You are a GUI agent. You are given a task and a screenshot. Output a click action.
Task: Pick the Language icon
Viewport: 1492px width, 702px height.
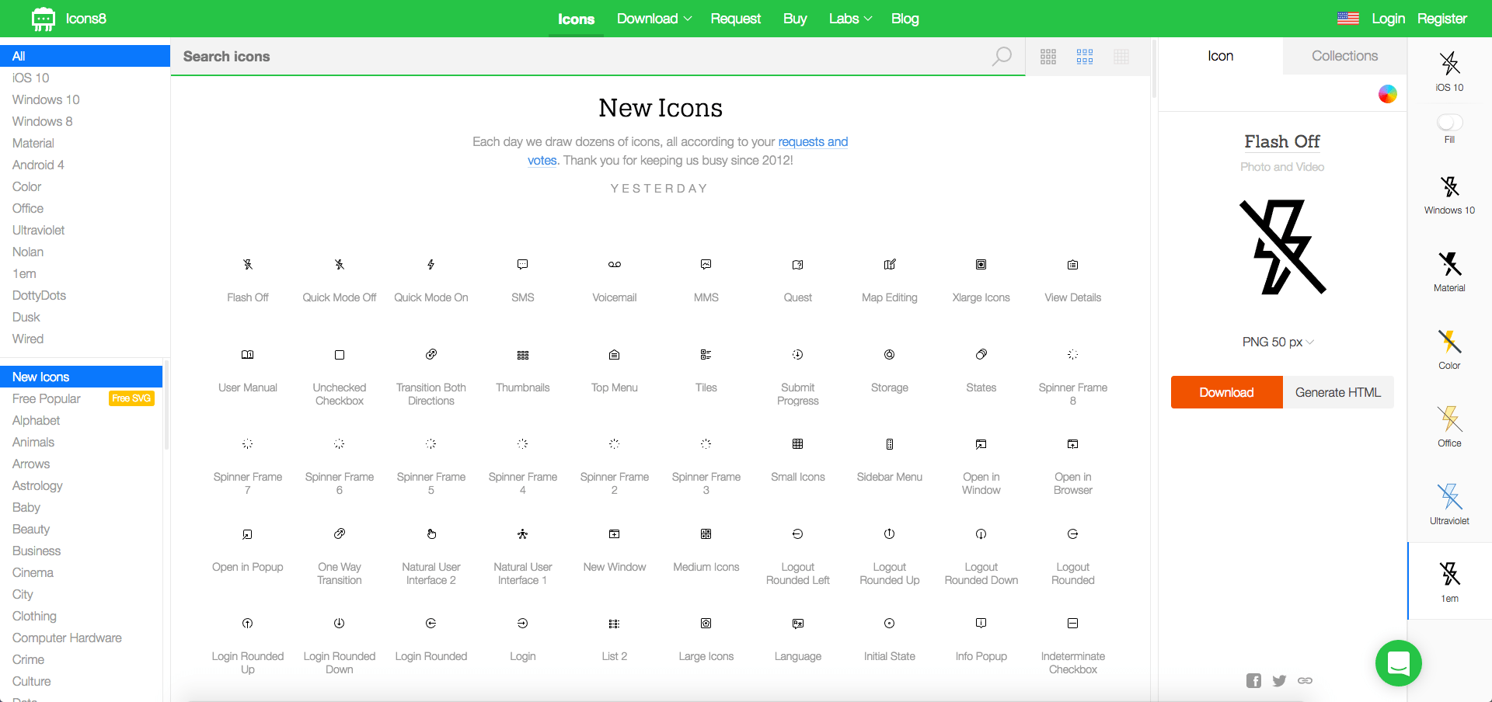tap(798, 624)
